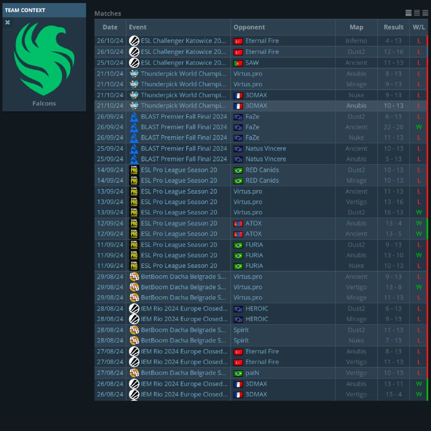Click the IEM icon in the HEROIC Dust2 row
This screenshot has width=431, height=431.
[134, 308]
